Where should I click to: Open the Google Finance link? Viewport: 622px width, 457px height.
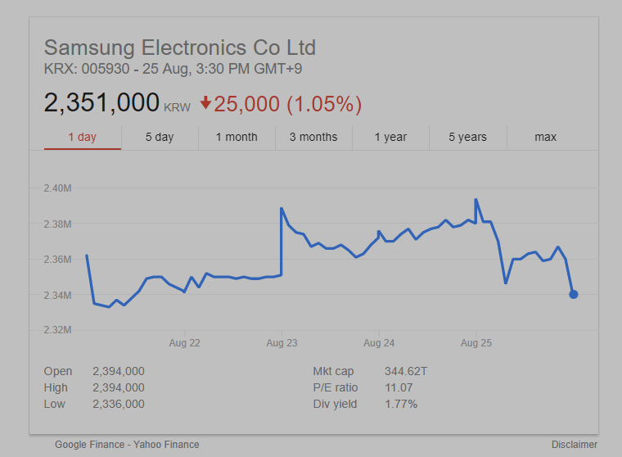click(88, 445)
